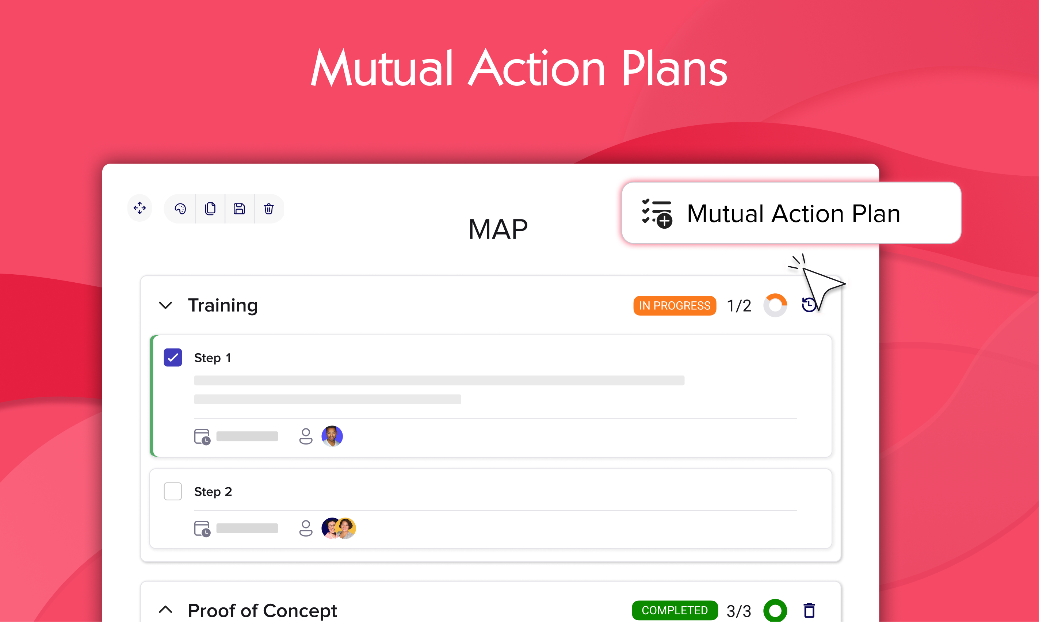Click the orange Training progress ring
1039x622 pixels.
[775, 305]
